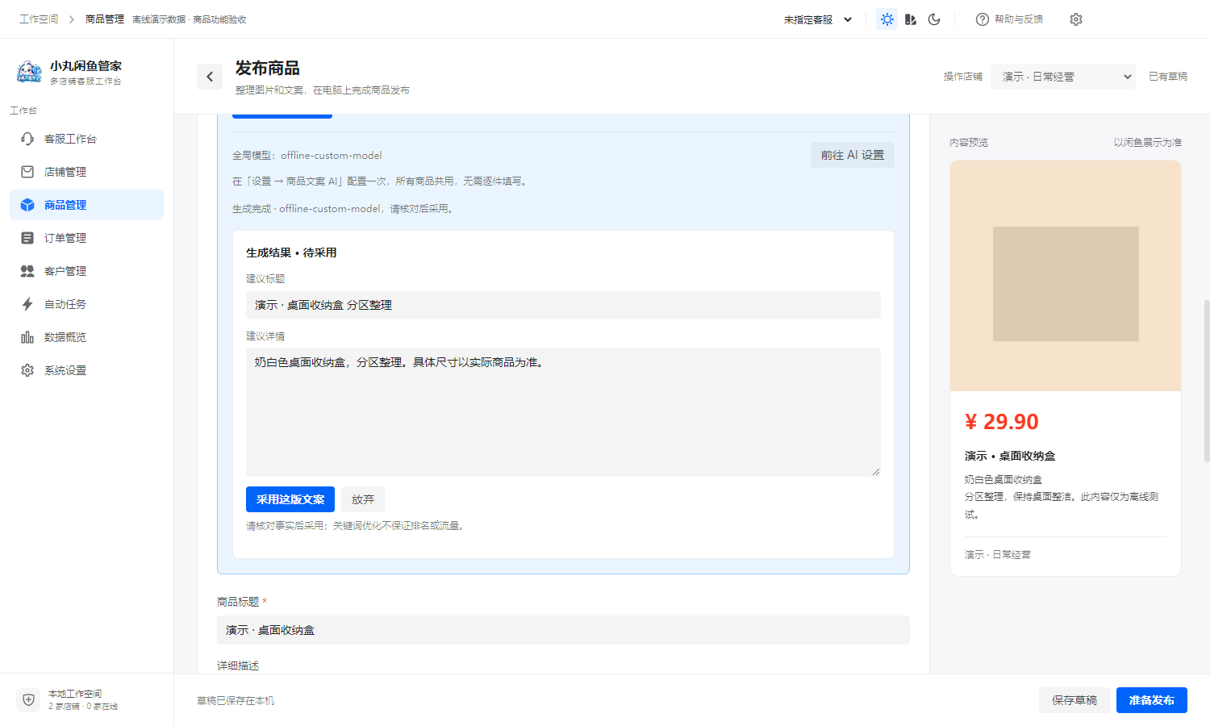Enable dark mode with the moon icon

(934, 19)
